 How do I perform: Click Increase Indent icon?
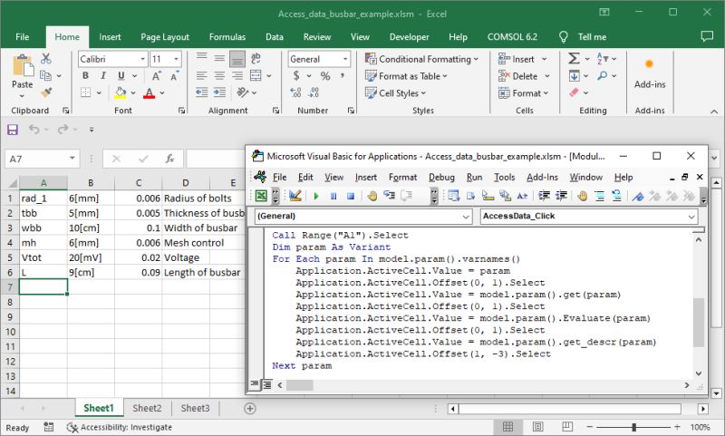point(219,92)
